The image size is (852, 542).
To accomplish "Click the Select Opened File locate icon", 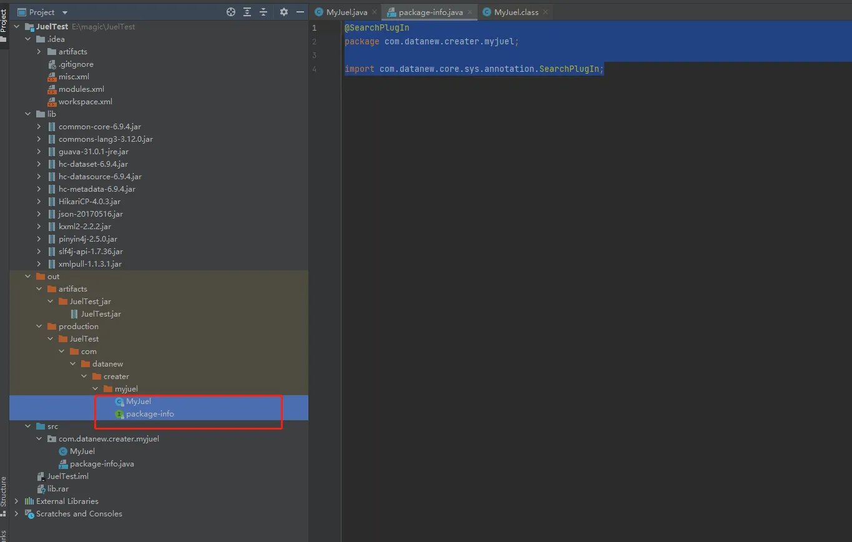I will click(x=231, y=12).
